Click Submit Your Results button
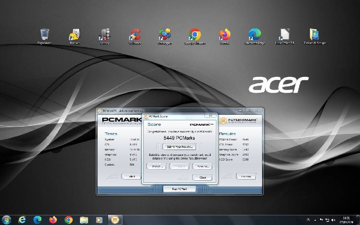 click(x=180, y=147)
